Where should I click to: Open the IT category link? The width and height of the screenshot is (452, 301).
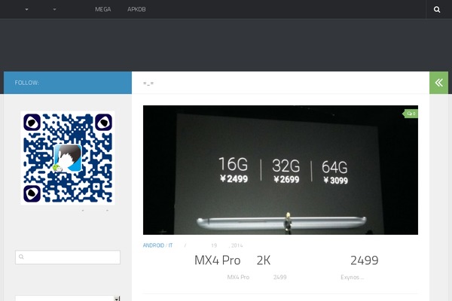170,245
